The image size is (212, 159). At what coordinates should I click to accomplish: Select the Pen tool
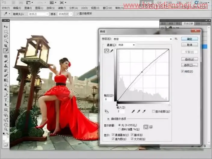[x=6, y=95]
